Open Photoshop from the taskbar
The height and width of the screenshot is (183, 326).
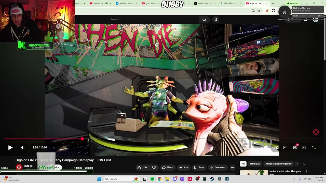click(x=227, y=179)
